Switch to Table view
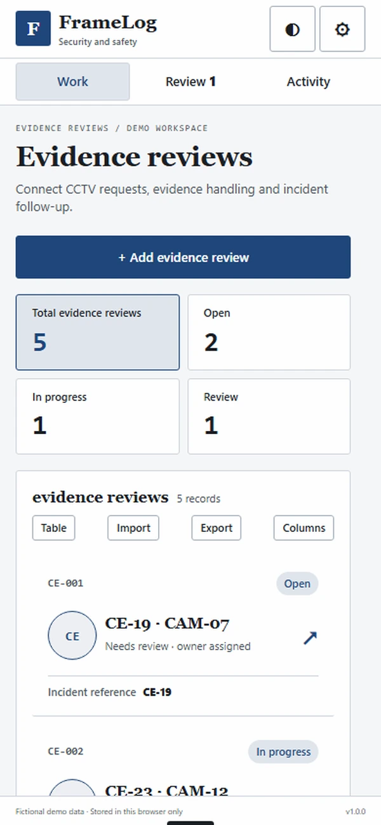The height and width of the screenshot is (825, 381). (54, 528)
